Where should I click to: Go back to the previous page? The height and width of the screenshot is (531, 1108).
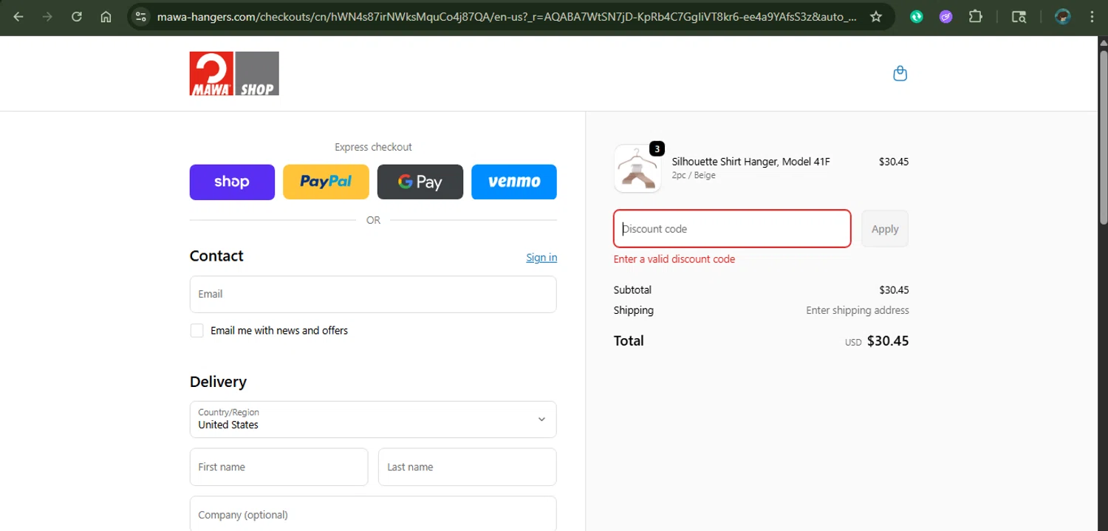tap(18, 16)
